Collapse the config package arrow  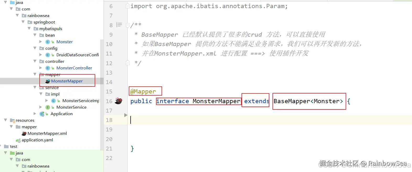[x=35, y=48]
